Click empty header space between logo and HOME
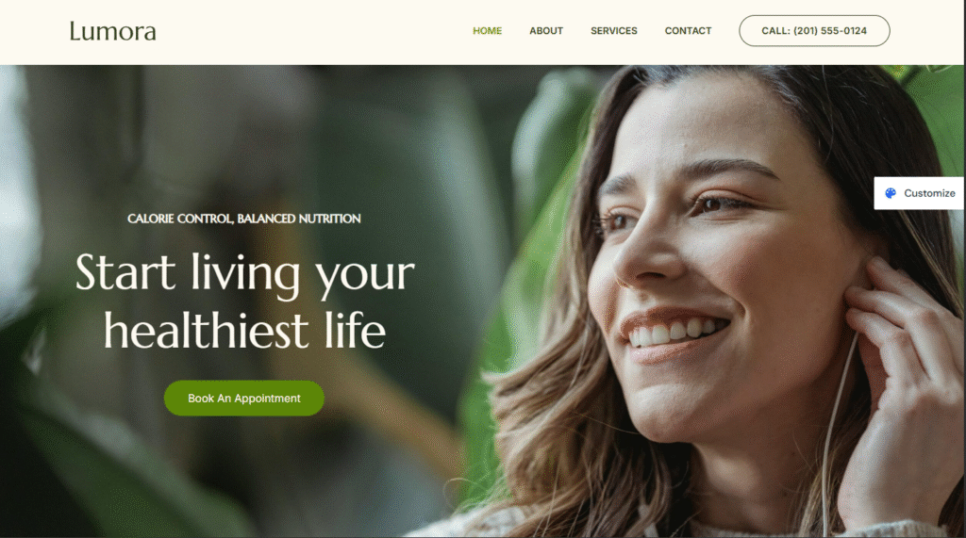This screenshot has height=538, width=966. [314, 31]
